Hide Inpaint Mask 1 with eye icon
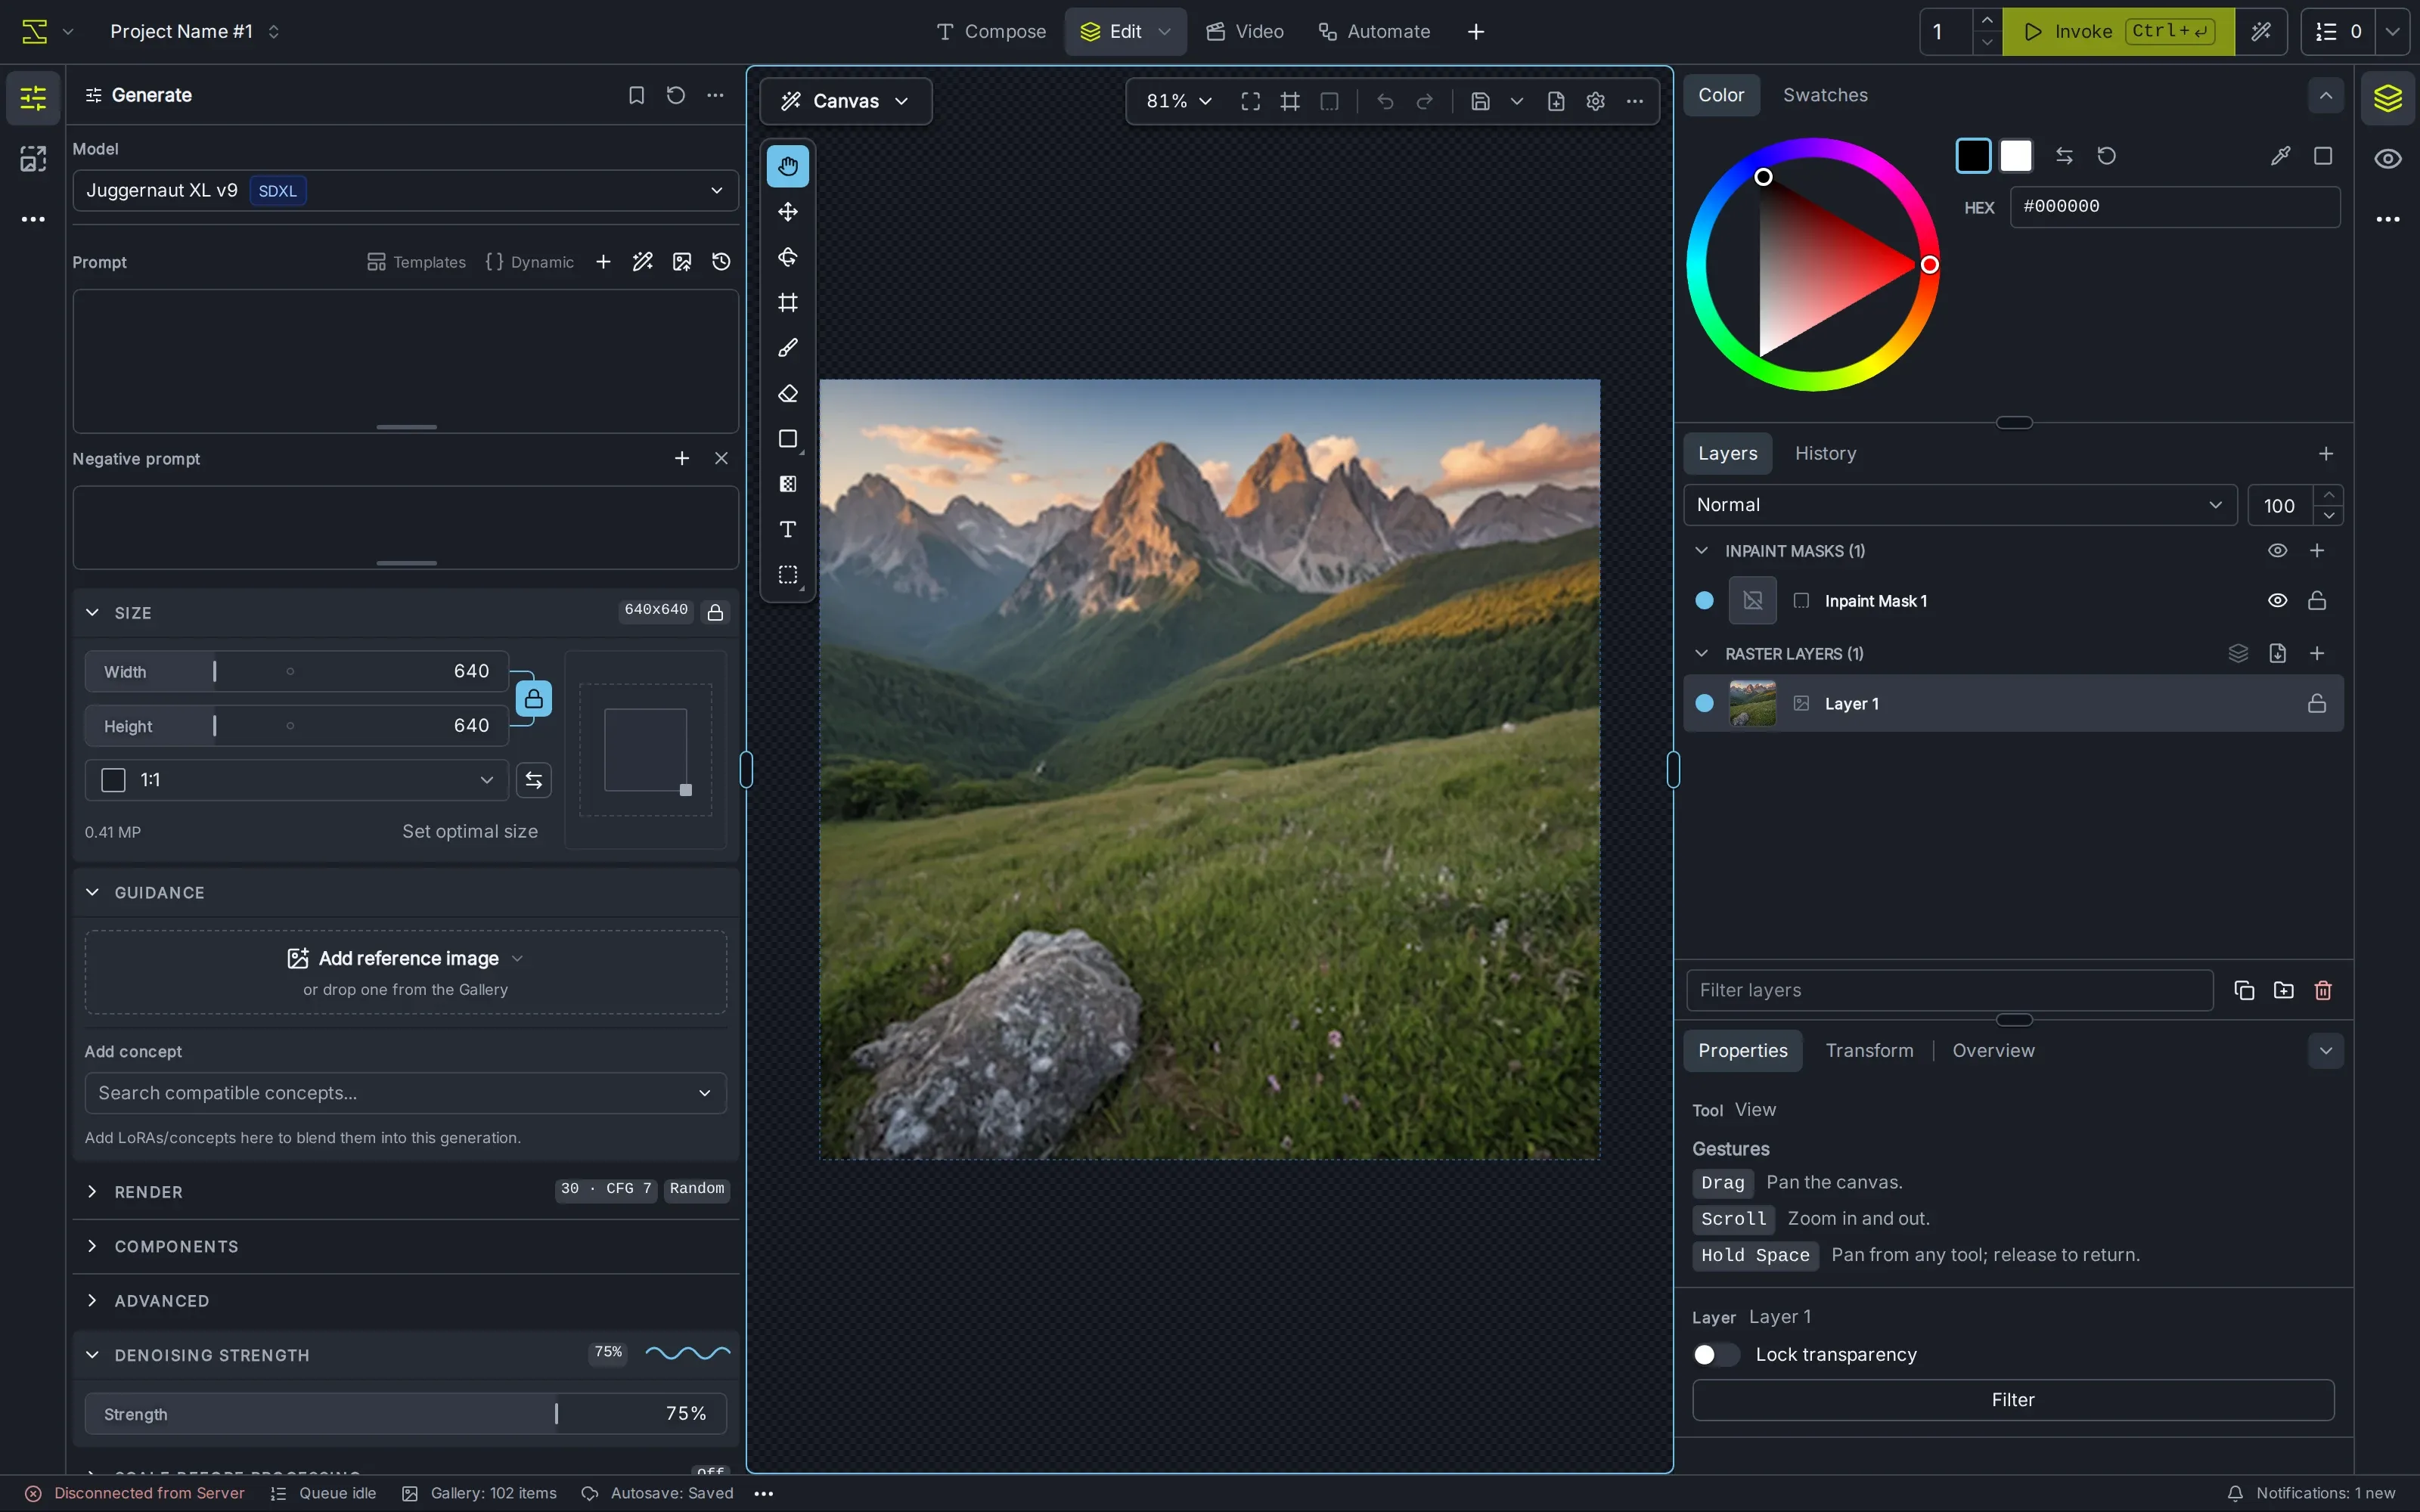Viewport: 2420px width, 1512px height. pos(2277,601)
